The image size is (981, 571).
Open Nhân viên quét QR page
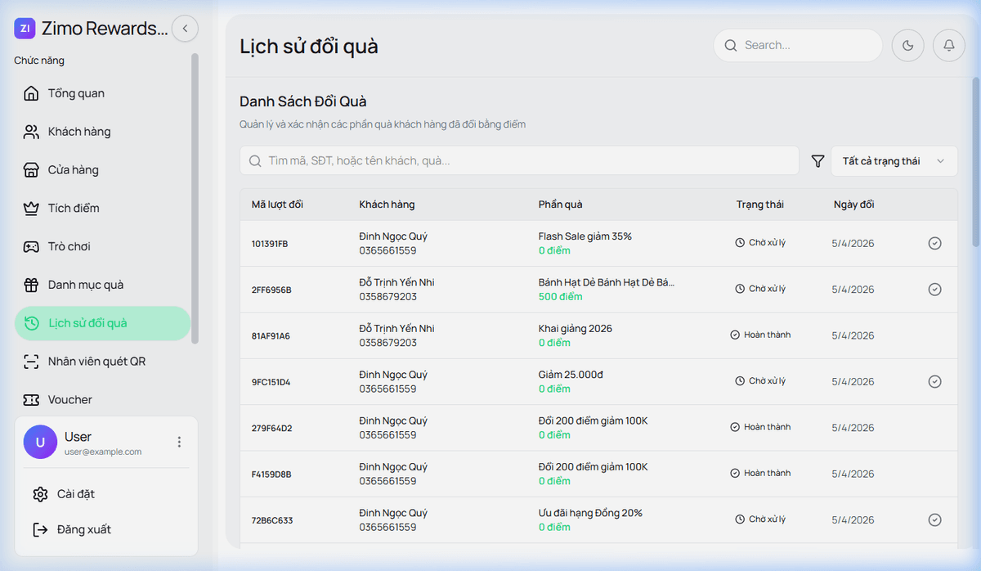(96, 361)
